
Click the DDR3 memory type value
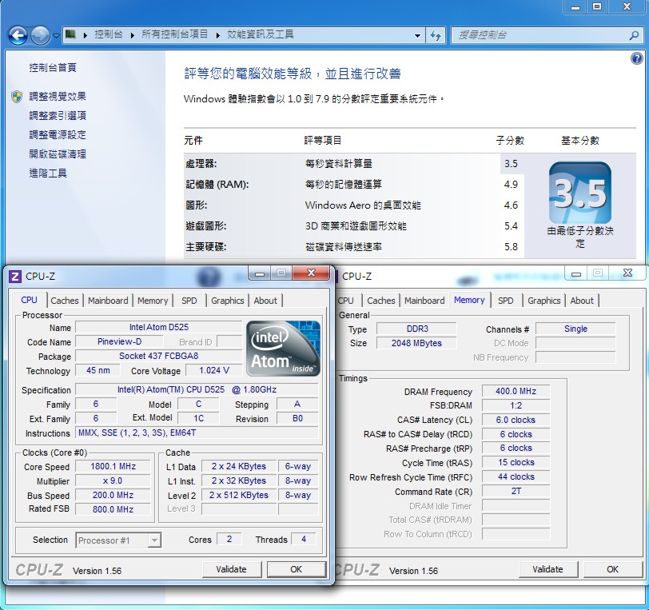(416, 329)
